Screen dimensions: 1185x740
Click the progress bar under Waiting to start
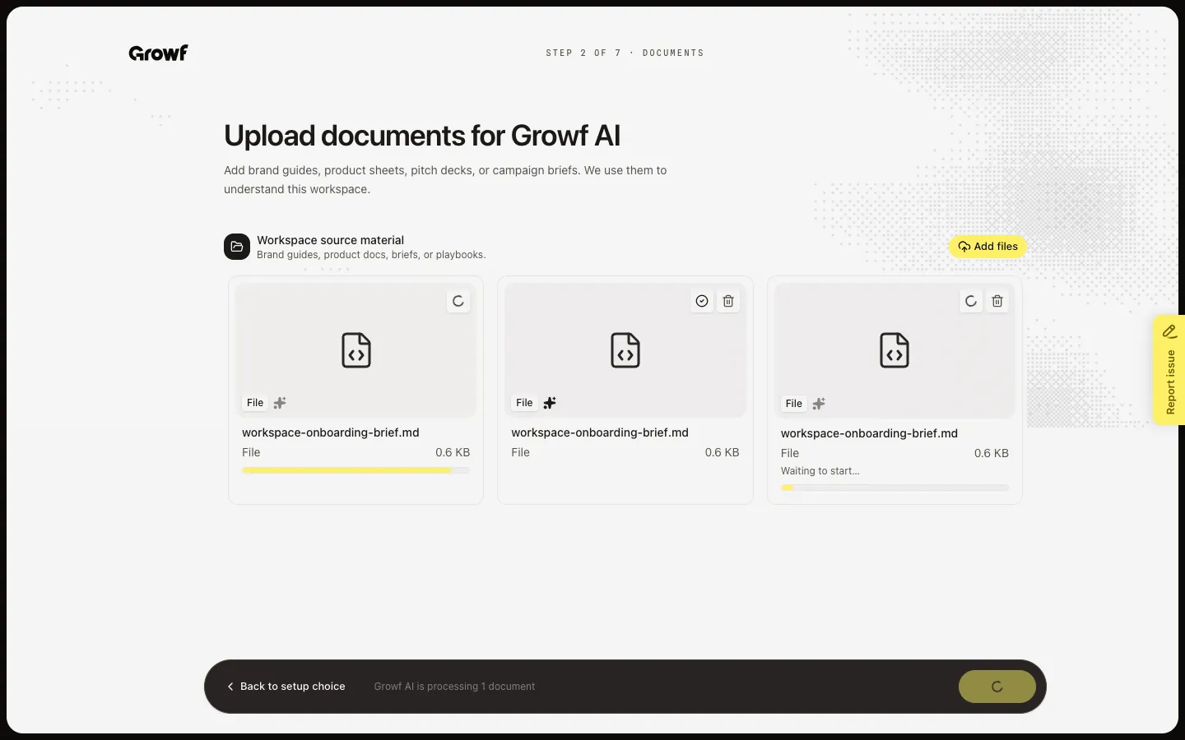click(895, 488)
